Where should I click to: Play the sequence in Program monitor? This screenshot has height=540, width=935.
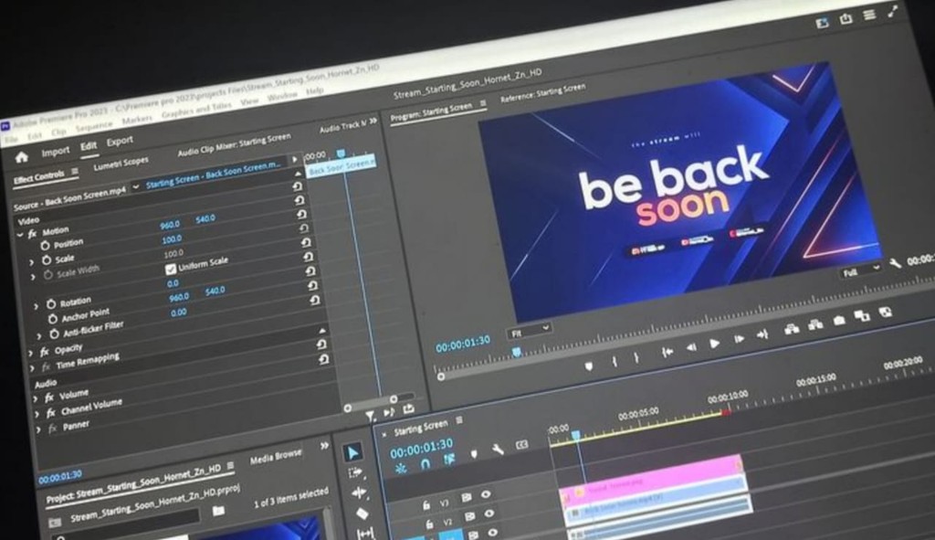coord(714,343)
